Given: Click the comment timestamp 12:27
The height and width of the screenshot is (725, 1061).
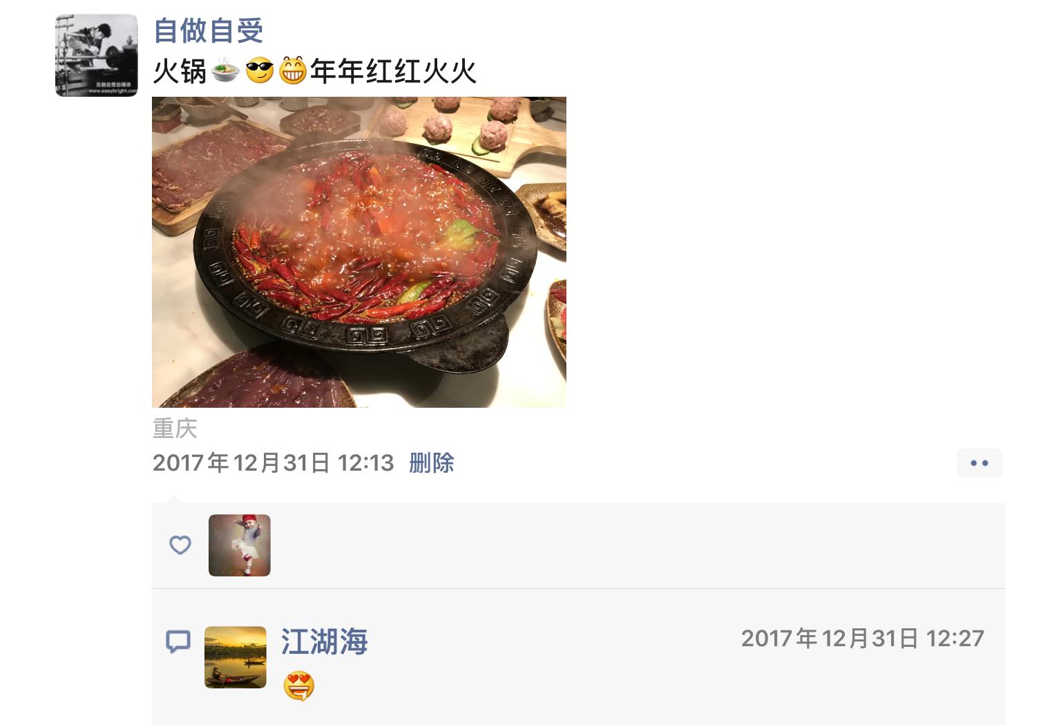Looking at the screenshot, I should pyautogui.click(x=863, y=638).
